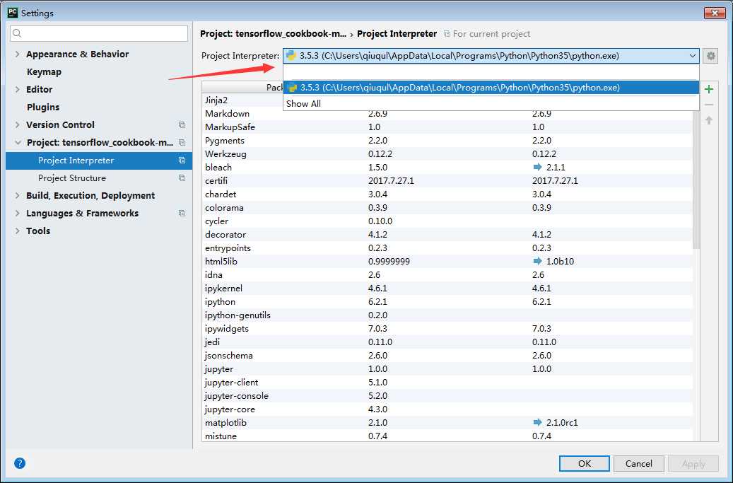Click in the settings search field
733x483 pixels.
(x=99, y=33)
